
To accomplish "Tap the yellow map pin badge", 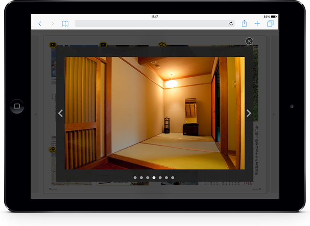I will [x=52, y=150].
